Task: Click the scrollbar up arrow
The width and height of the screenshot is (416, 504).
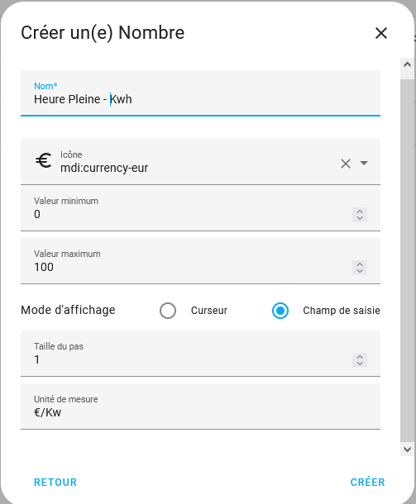Action: pyautogui.click(x=407, y=64)
